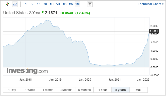
Task: Click the Jan, 2021 axis label
Action: pyautogui.click(x=114, y=80)
